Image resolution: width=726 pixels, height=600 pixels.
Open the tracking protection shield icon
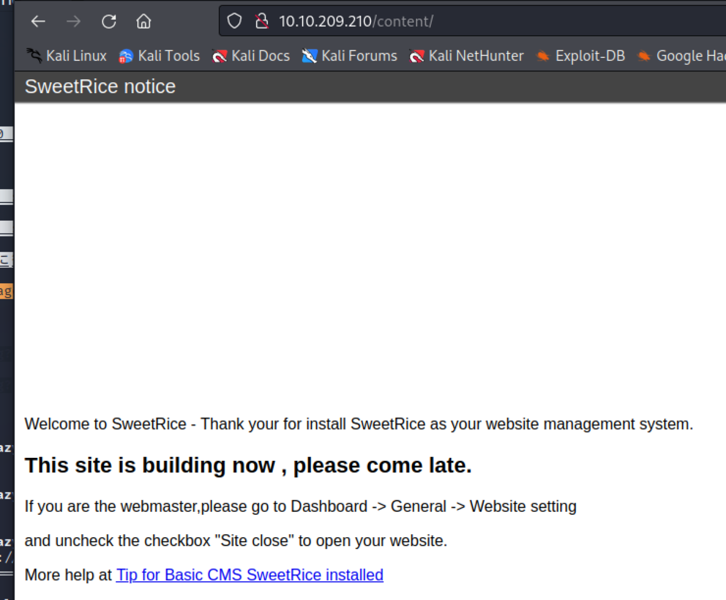click(x=234, y=22)
